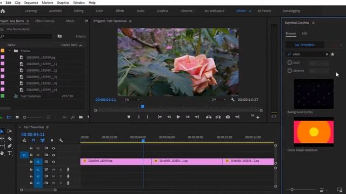Expand hidden panels double-arrow

(x=86, y=21)
